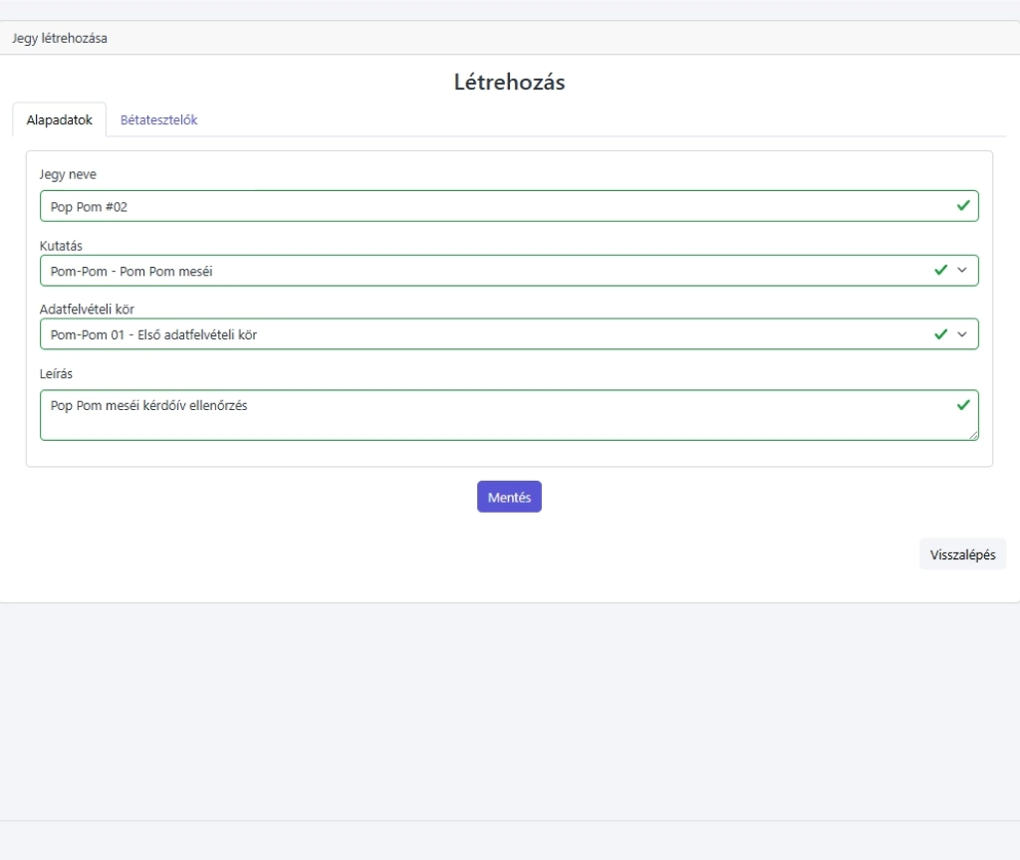The image size is (1020, 860).
Task: Click the green checkmark in Leírás textarea
Action: click(x=962, y=405)
